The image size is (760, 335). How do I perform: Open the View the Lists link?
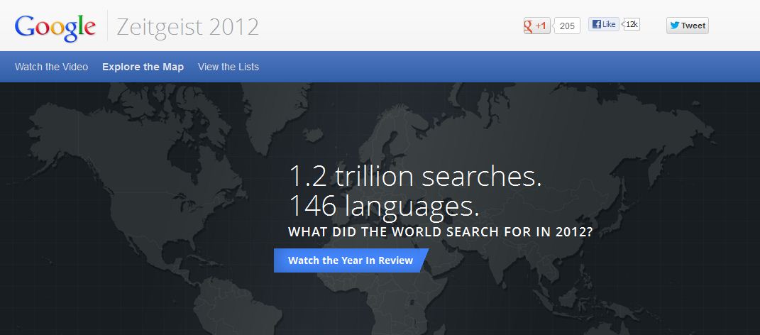228,67
